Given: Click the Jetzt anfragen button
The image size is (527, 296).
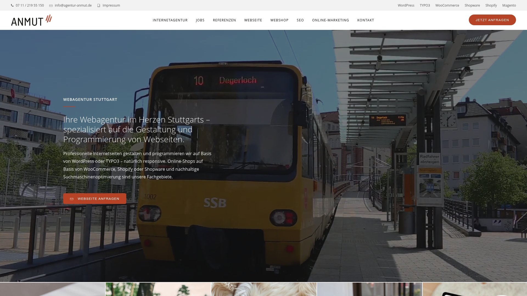Looking at the screenshot, I should (492, 20).
